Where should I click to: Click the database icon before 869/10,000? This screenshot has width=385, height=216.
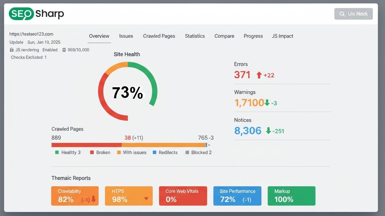click(64, 50)
